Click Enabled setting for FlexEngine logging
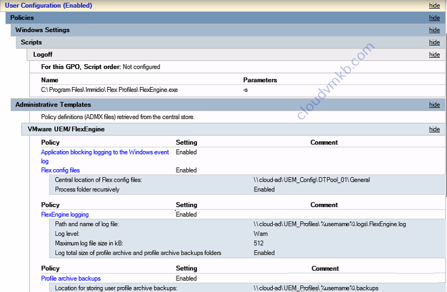The height and width of the screenshot is (292, 447). pos(186,215)
